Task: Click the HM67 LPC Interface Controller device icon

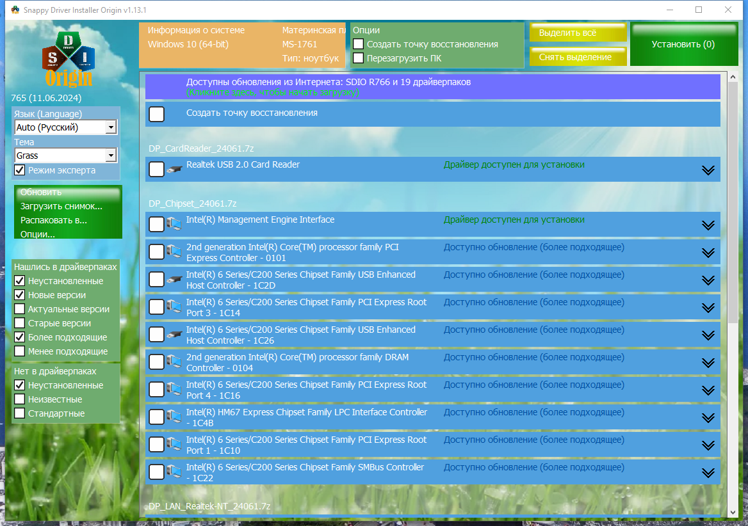Action: click(x=174, y=417)
